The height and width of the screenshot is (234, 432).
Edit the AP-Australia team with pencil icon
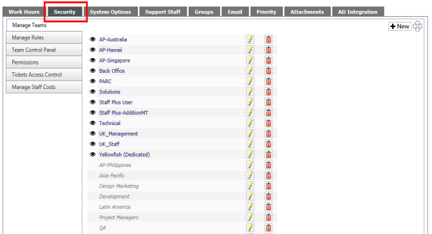click(250, 39)
